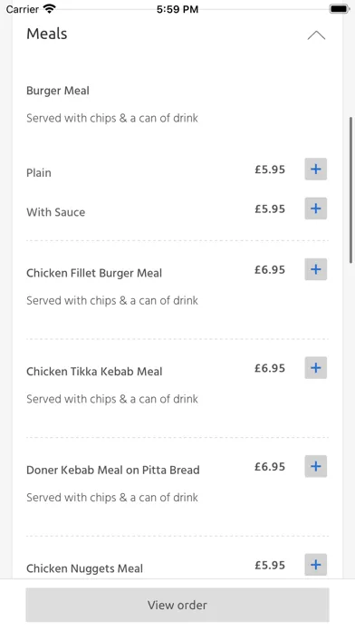Viewport: 355px width, 631px height.
Task: Add Chicken Nuggets Meal to order
Action: click(x=315, y=565)
